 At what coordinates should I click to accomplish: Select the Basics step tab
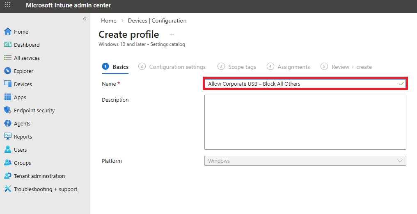pos(115,67)
